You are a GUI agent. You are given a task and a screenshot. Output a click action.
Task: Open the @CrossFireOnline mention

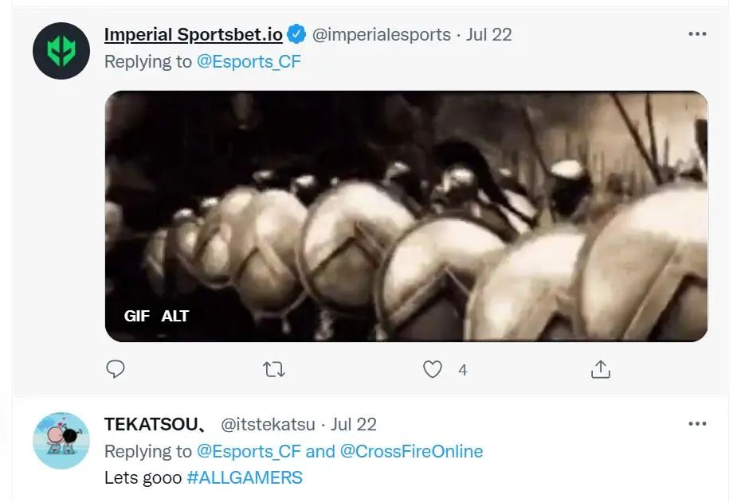(411, 451)
